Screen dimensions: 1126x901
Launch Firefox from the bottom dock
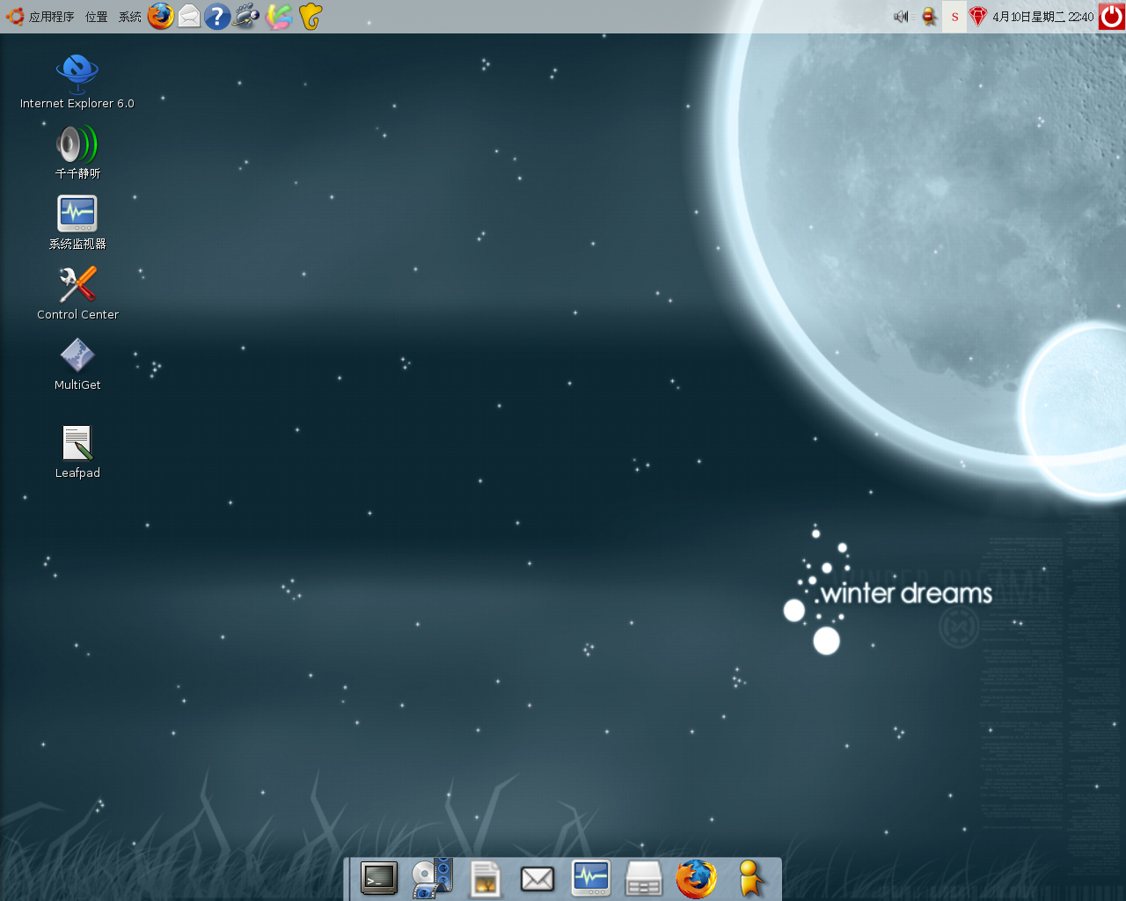696,879
